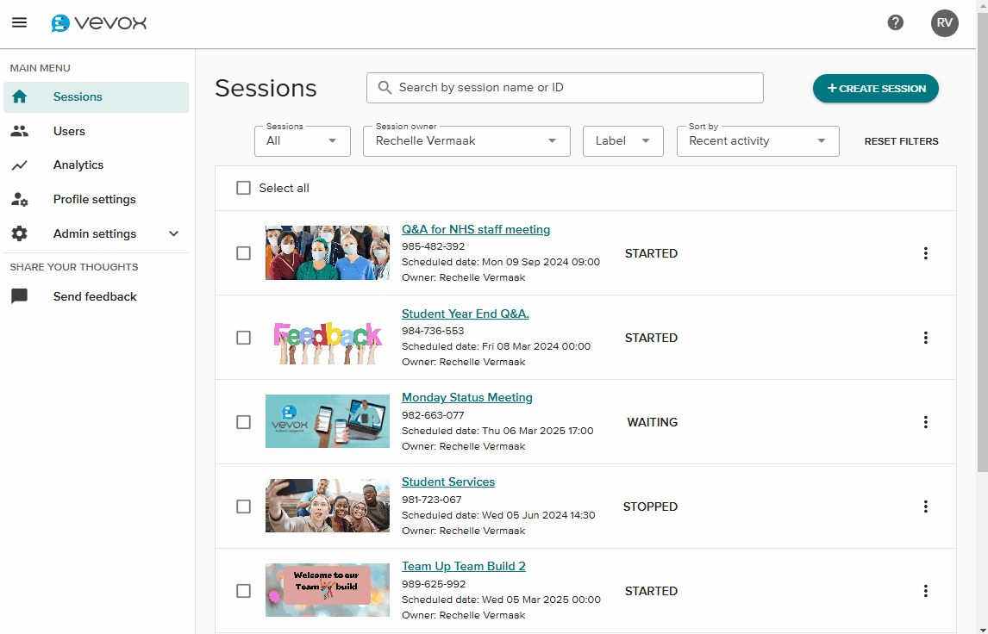Expand the Session owner dropdown
The height and width of the screenshot is (634, 988).
(466, 141)
